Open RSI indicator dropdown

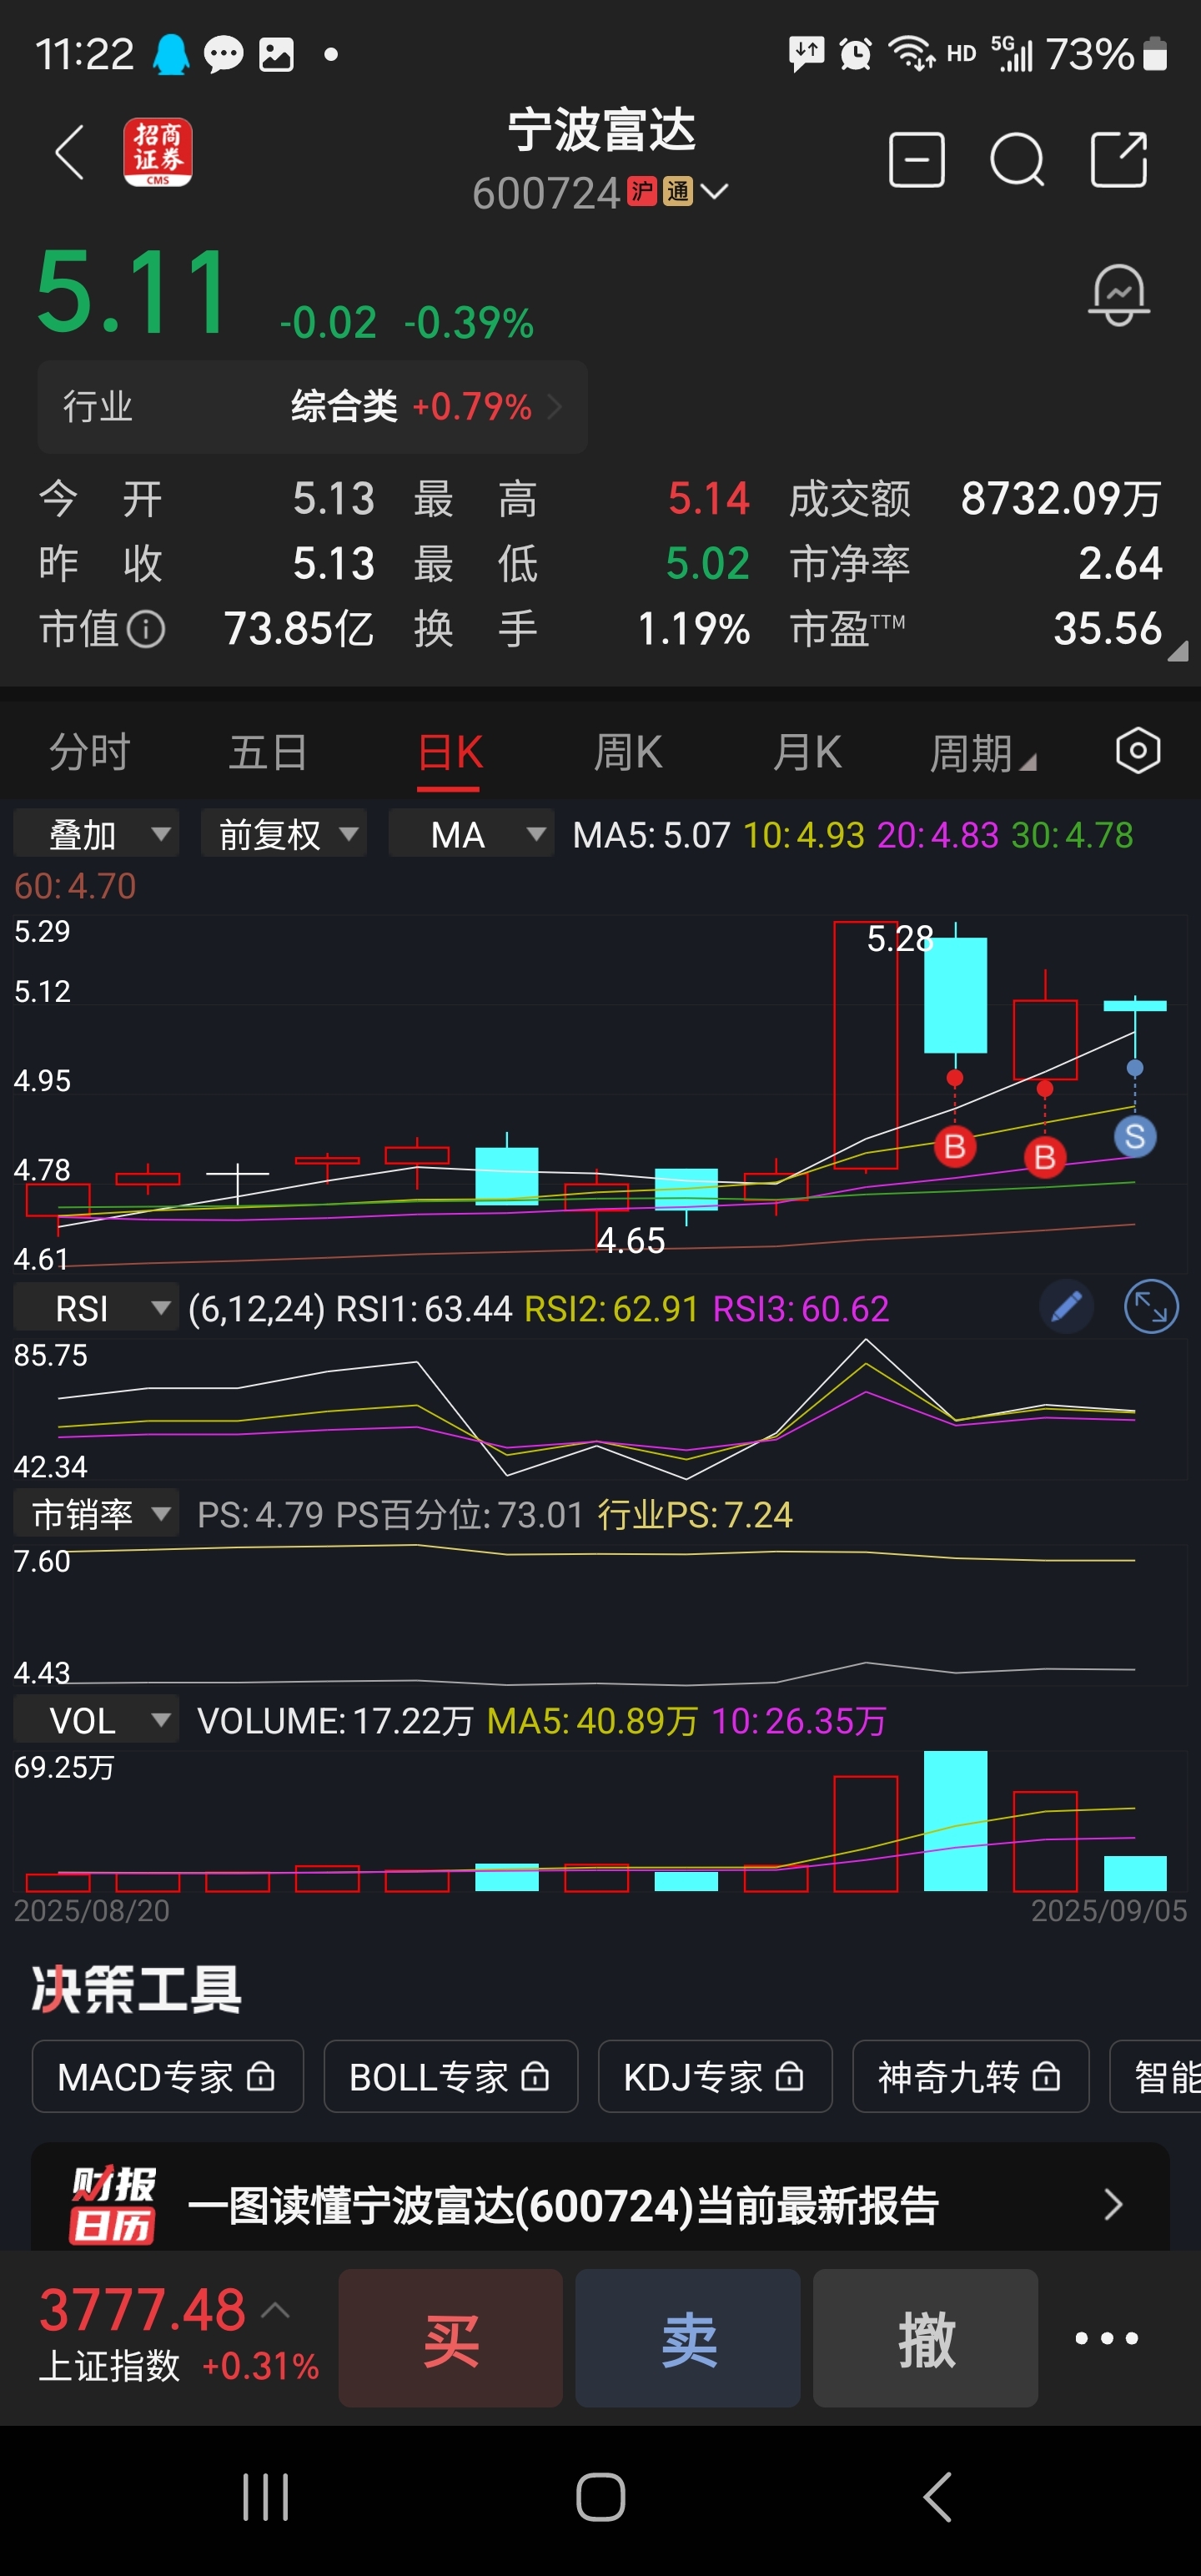coord(96,1307)
